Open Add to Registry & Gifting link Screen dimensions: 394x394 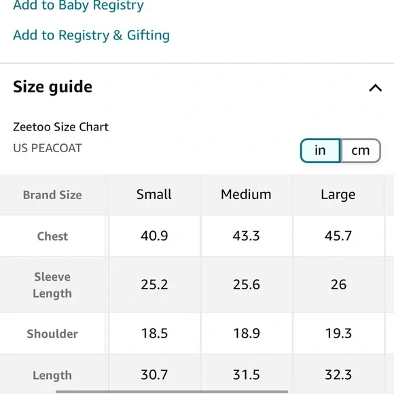[92, 35]
